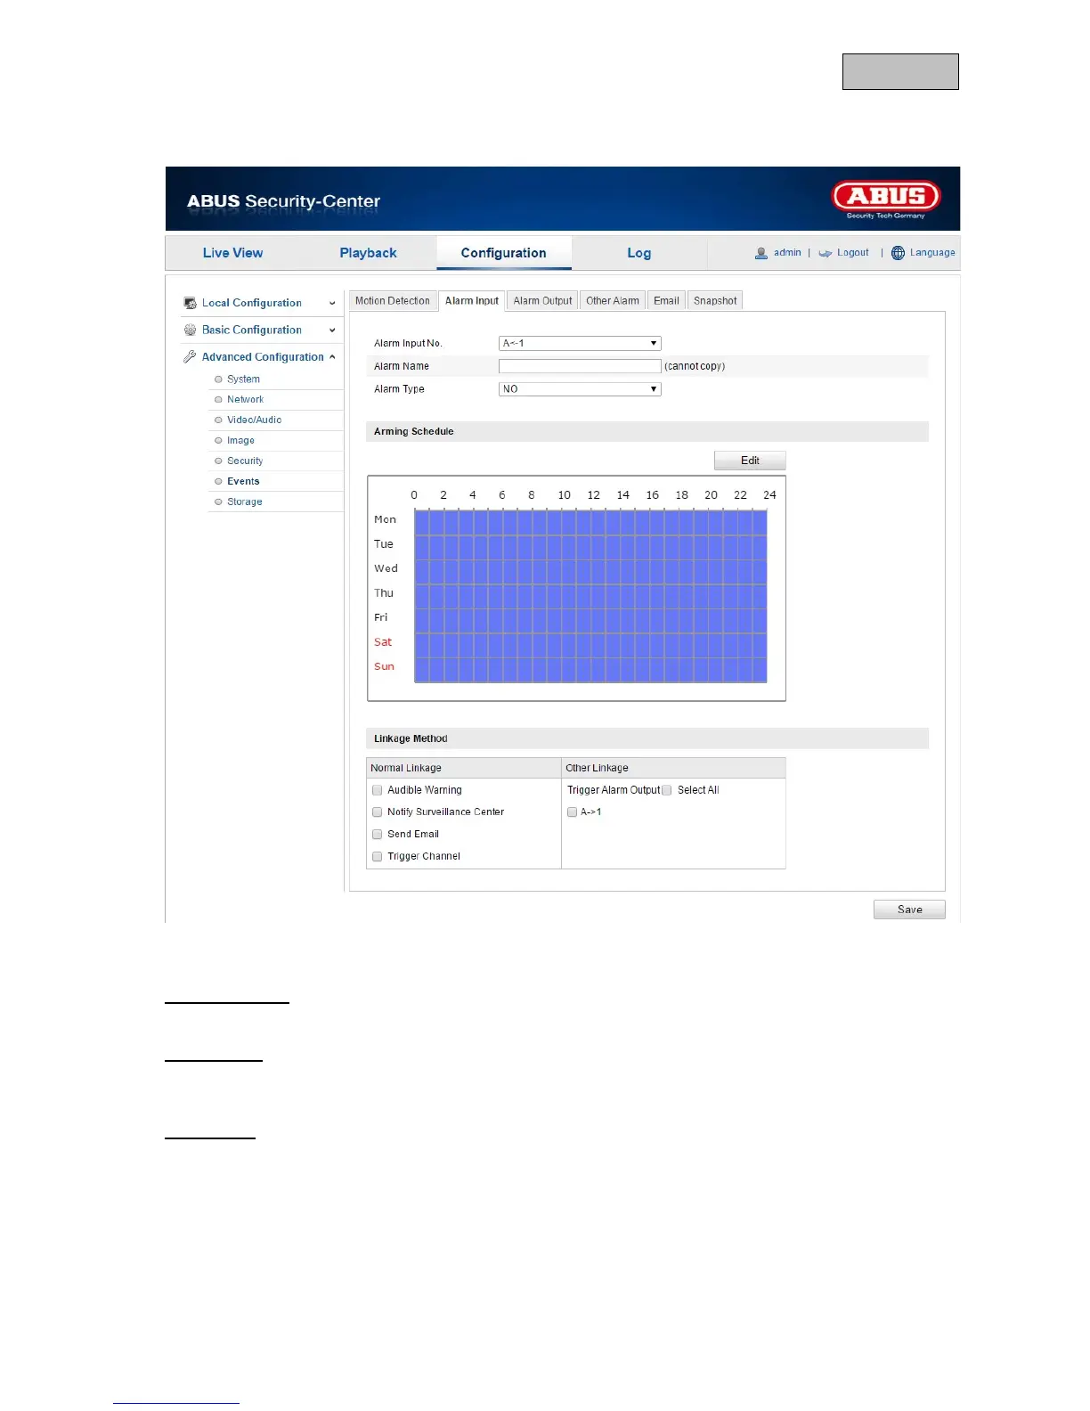The image size is (1090, 1411).
Task: Click the admin user link
Action: point(787,253)
